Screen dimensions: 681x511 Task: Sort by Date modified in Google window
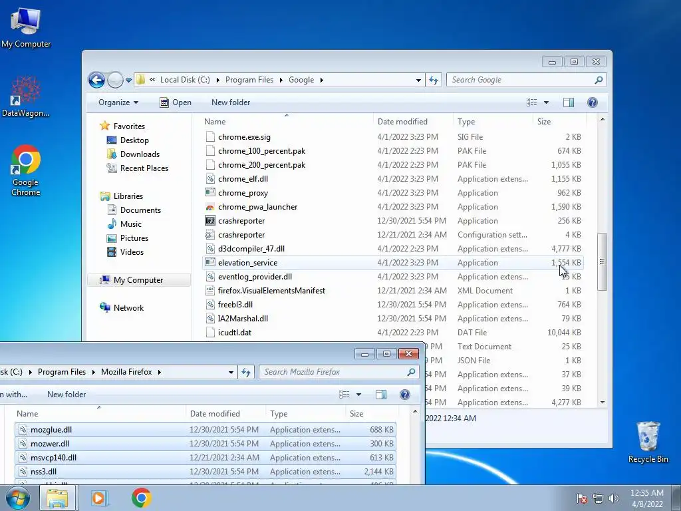point(413,122)
